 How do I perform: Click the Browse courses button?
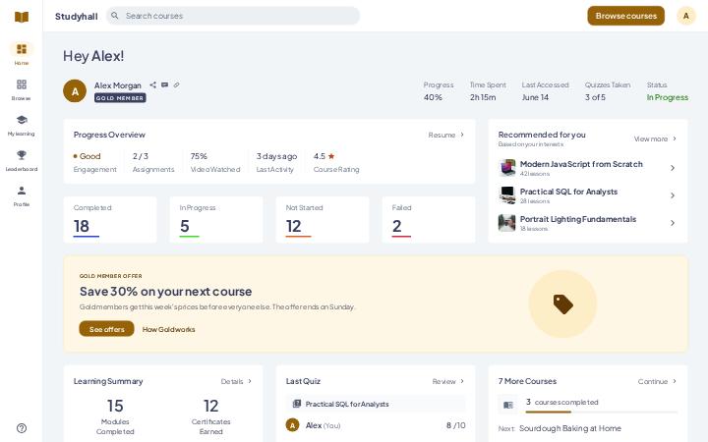[625, 16]
